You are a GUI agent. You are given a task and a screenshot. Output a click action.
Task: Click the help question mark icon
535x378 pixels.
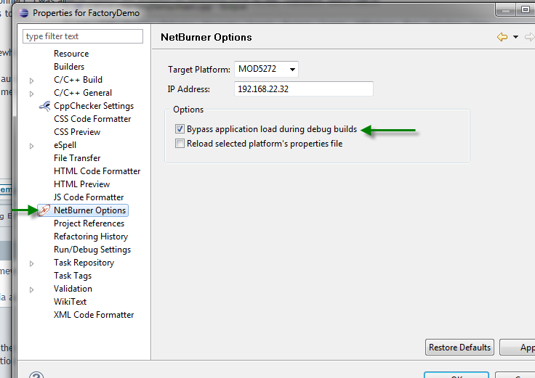pos(36,375)
